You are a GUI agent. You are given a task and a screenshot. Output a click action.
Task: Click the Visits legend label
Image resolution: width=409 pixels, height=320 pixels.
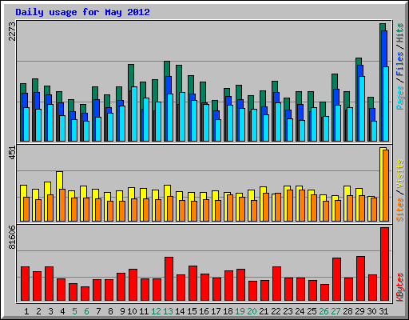(x=400, y=174)
